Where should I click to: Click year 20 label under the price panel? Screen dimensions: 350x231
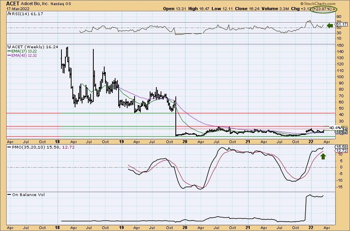coord(185,142)
